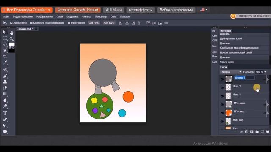Viewport: 271px width, 152px height.
Task: Open the Фотоэффекты page
Action: point(140,10)
